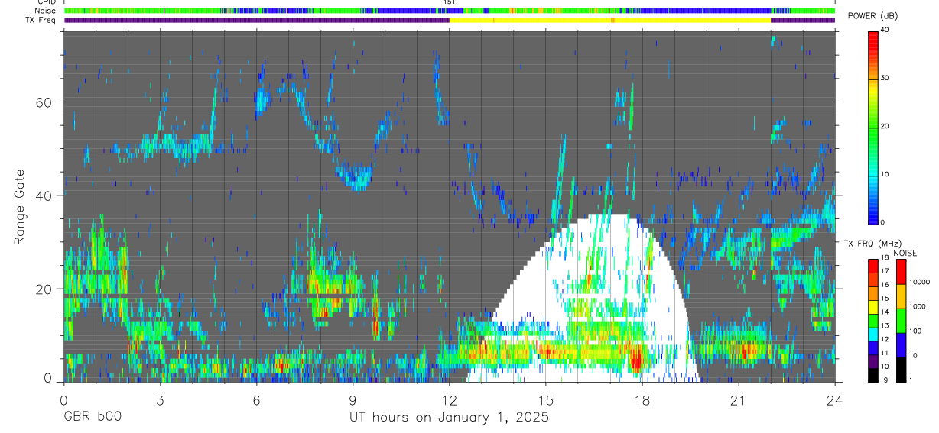
Task: Click the red swatch in the NOISE legend
Action: coord(901,272)
